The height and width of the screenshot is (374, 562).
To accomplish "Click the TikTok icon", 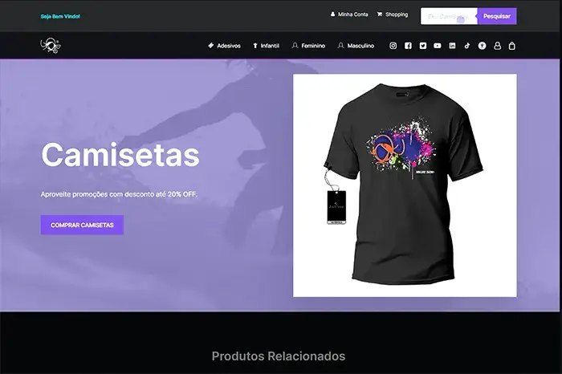I will 467,46.
